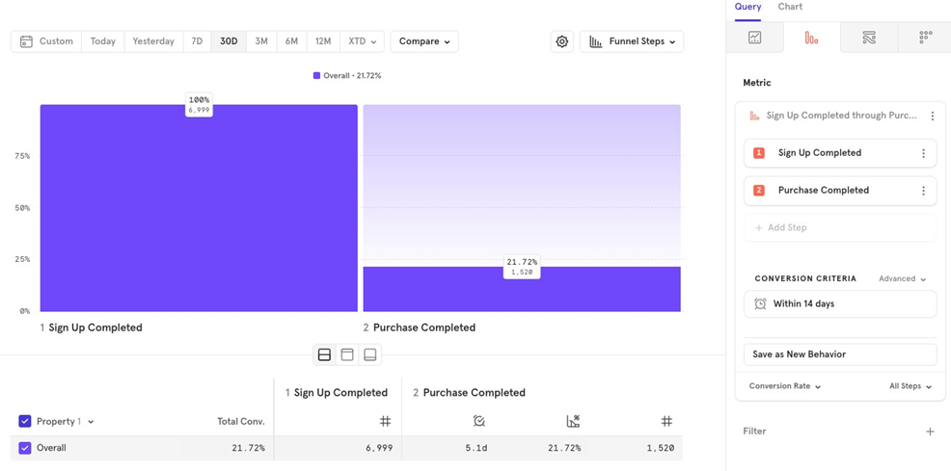Open the Conversion Rate dropdown
Screen dimensions: 951x471
pos(785,386)
